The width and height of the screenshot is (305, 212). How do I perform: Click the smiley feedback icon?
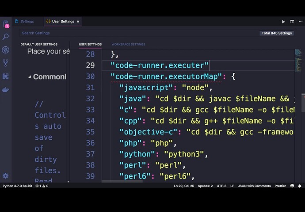[x=292, y=186]
